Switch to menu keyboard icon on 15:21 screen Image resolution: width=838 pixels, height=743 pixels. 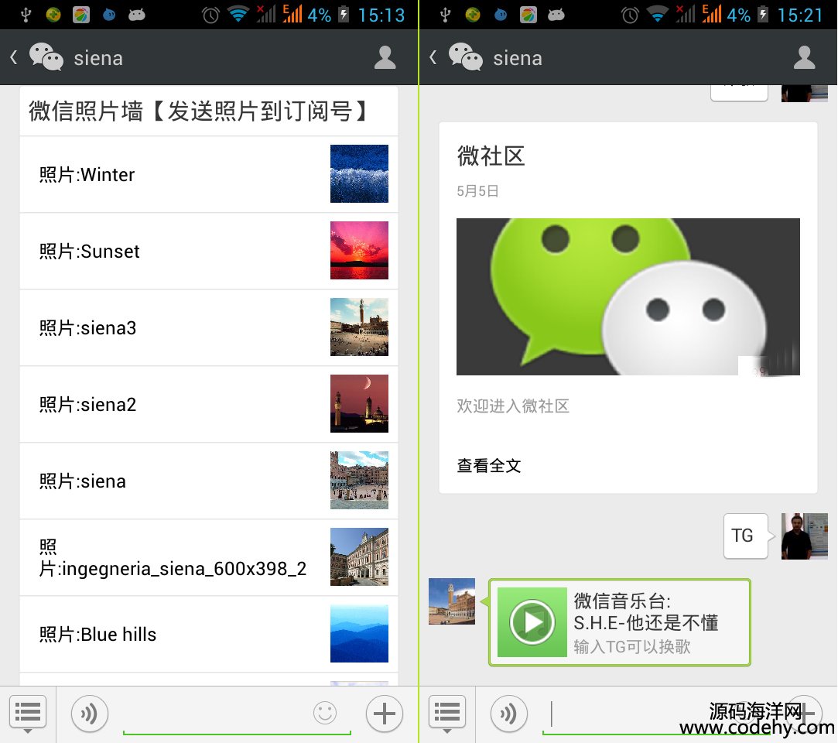click(447, 714)
